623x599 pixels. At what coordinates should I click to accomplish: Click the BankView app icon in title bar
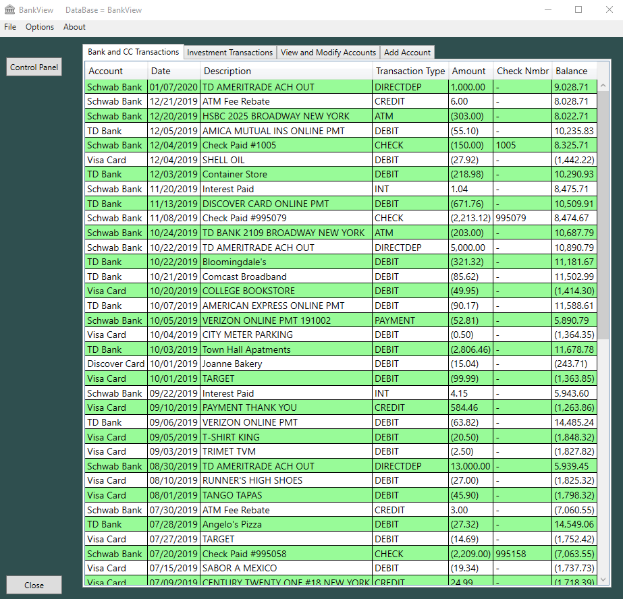click(9, 10)
